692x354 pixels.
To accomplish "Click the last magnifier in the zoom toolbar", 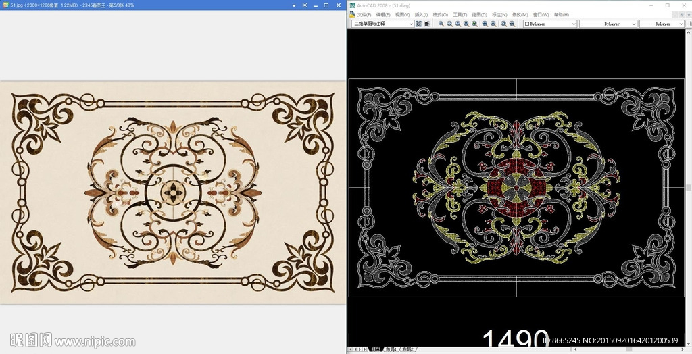I will tap(512, 24).
